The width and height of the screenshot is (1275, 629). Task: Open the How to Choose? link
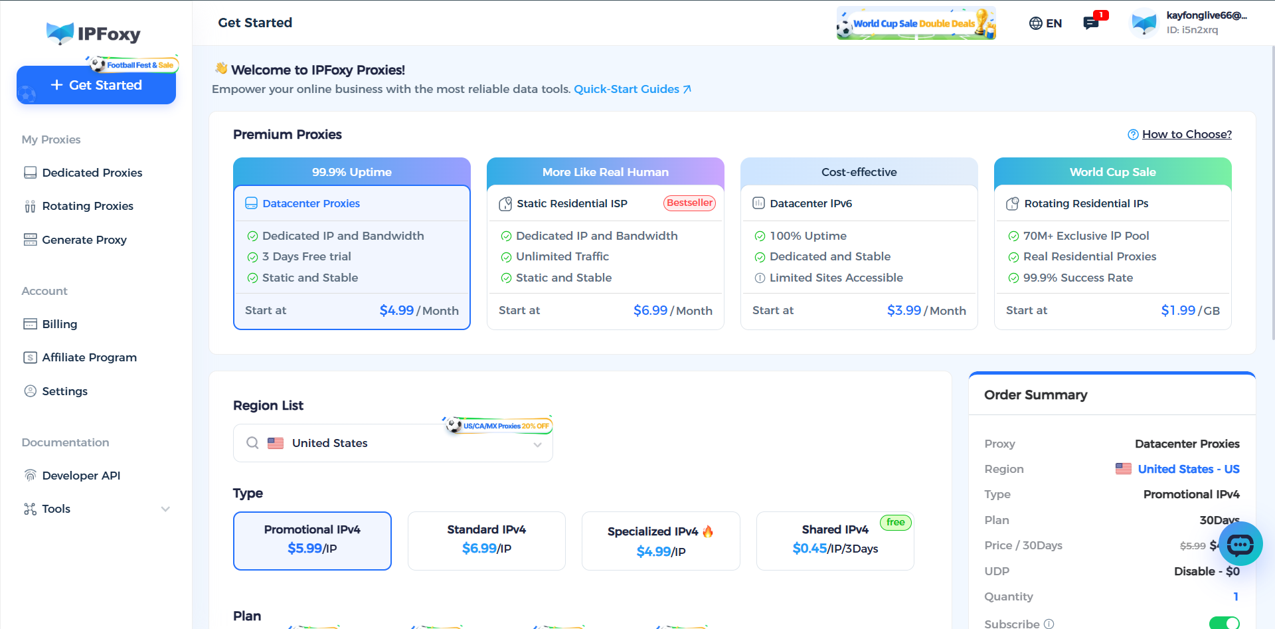coord(1187,134)
